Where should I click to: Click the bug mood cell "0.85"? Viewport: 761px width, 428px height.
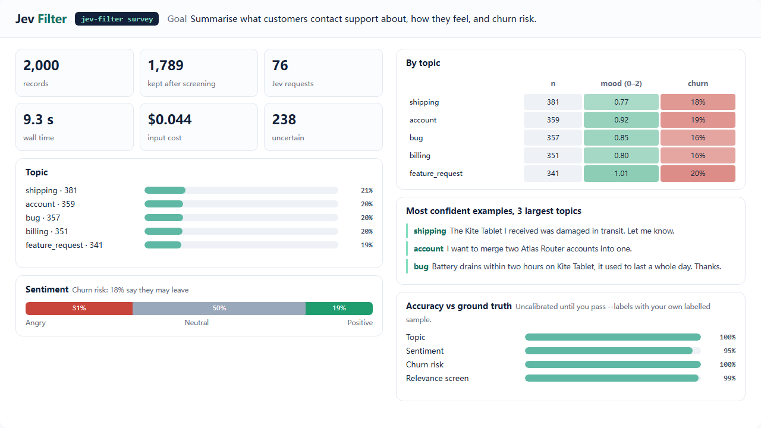(x=621, y=138)
